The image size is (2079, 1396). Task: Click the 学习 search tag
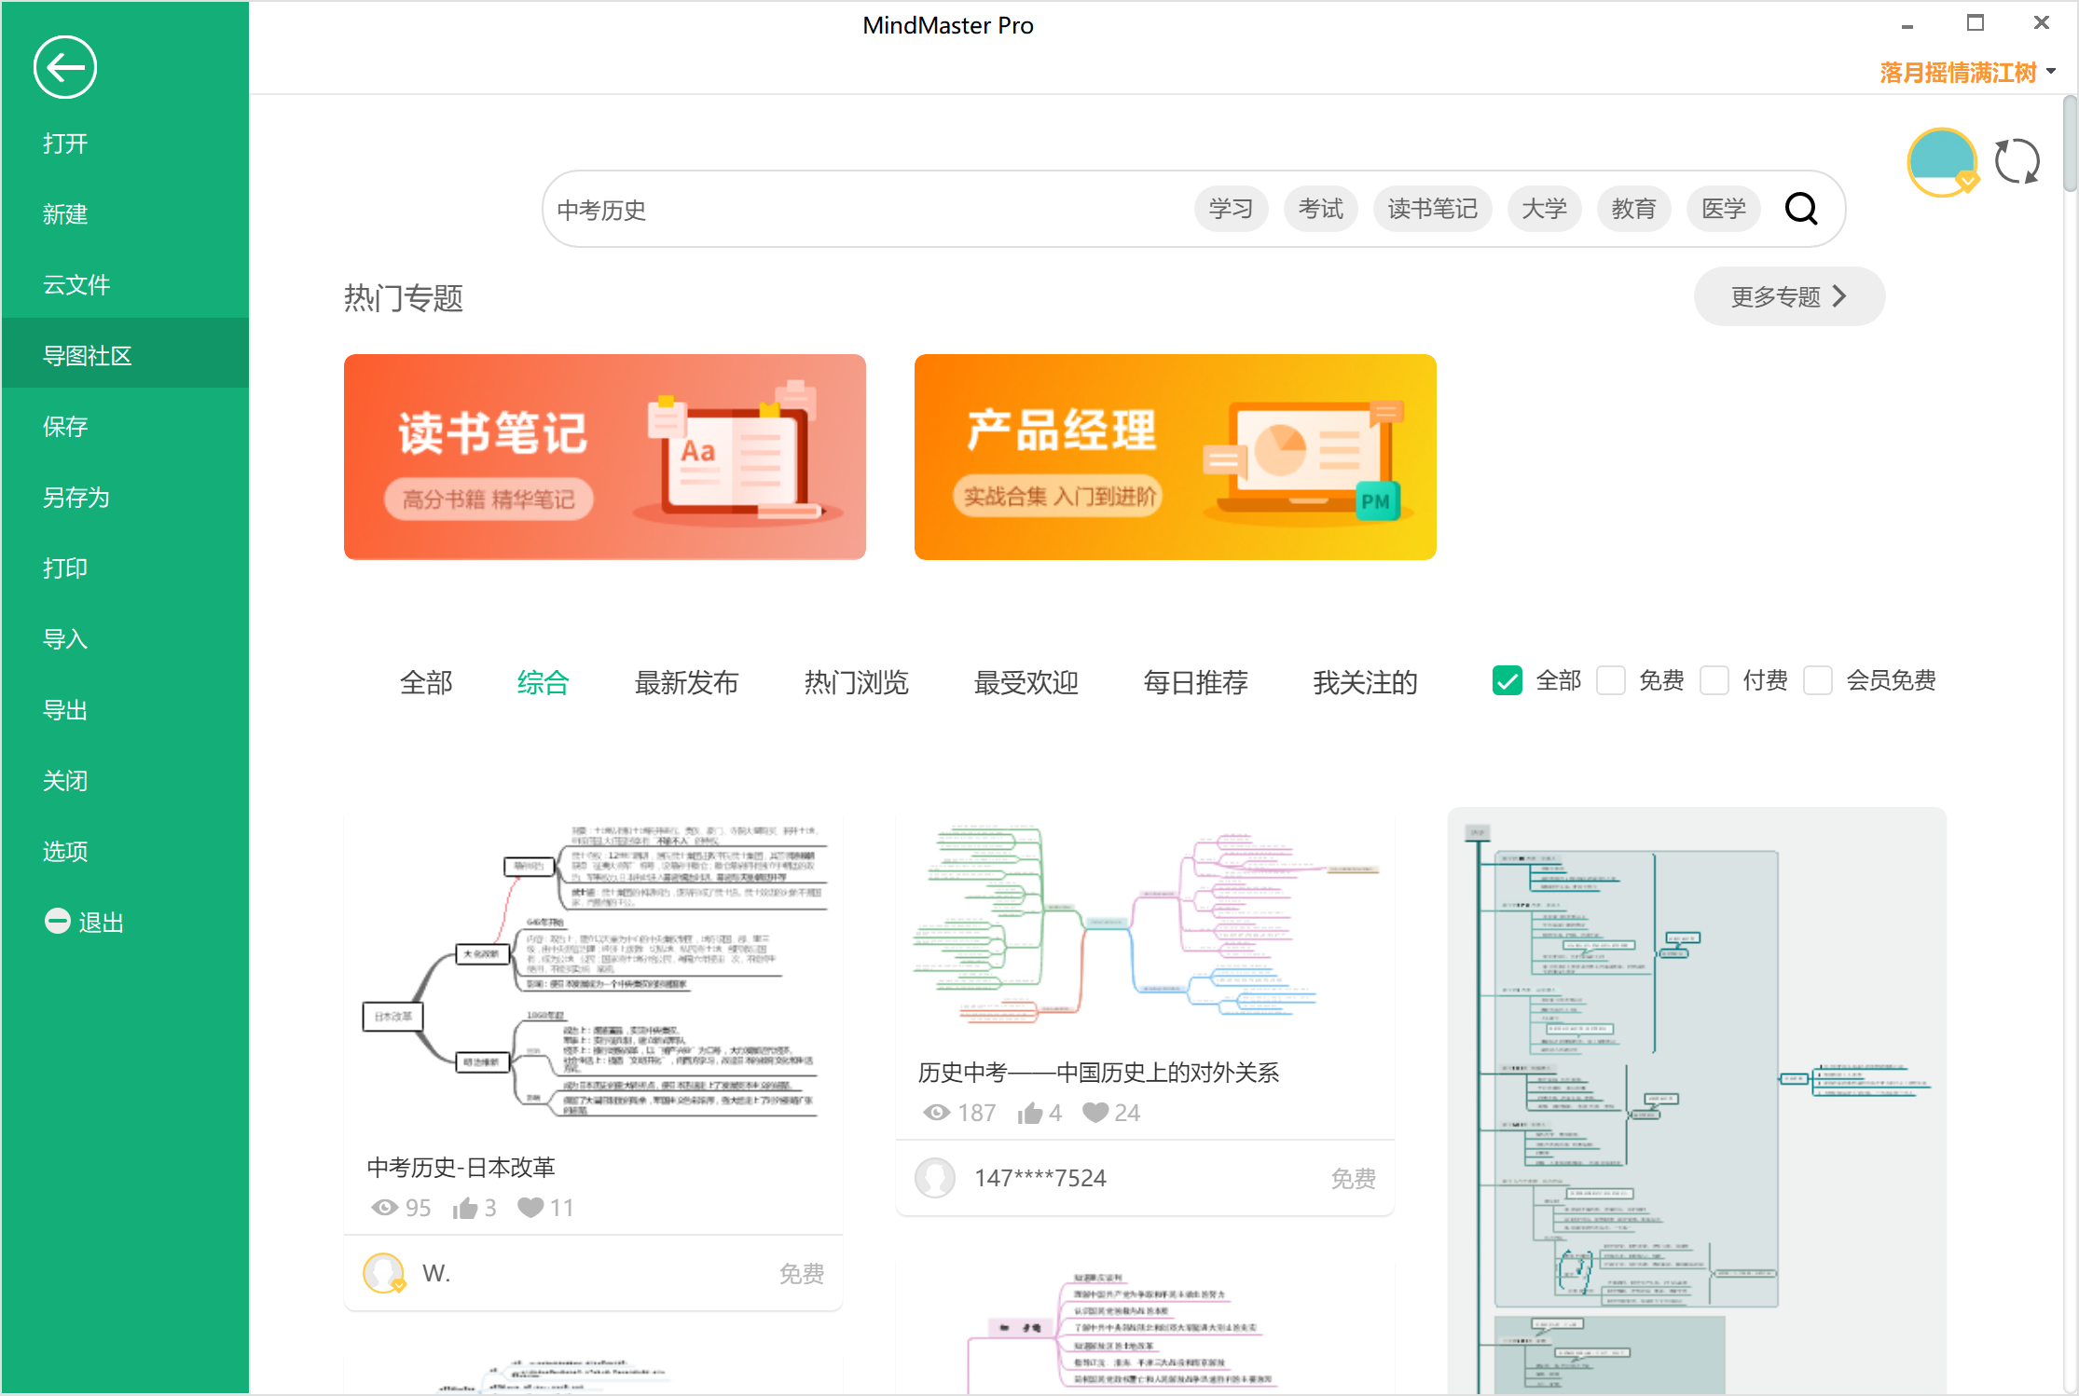[x=1231, y=209]
